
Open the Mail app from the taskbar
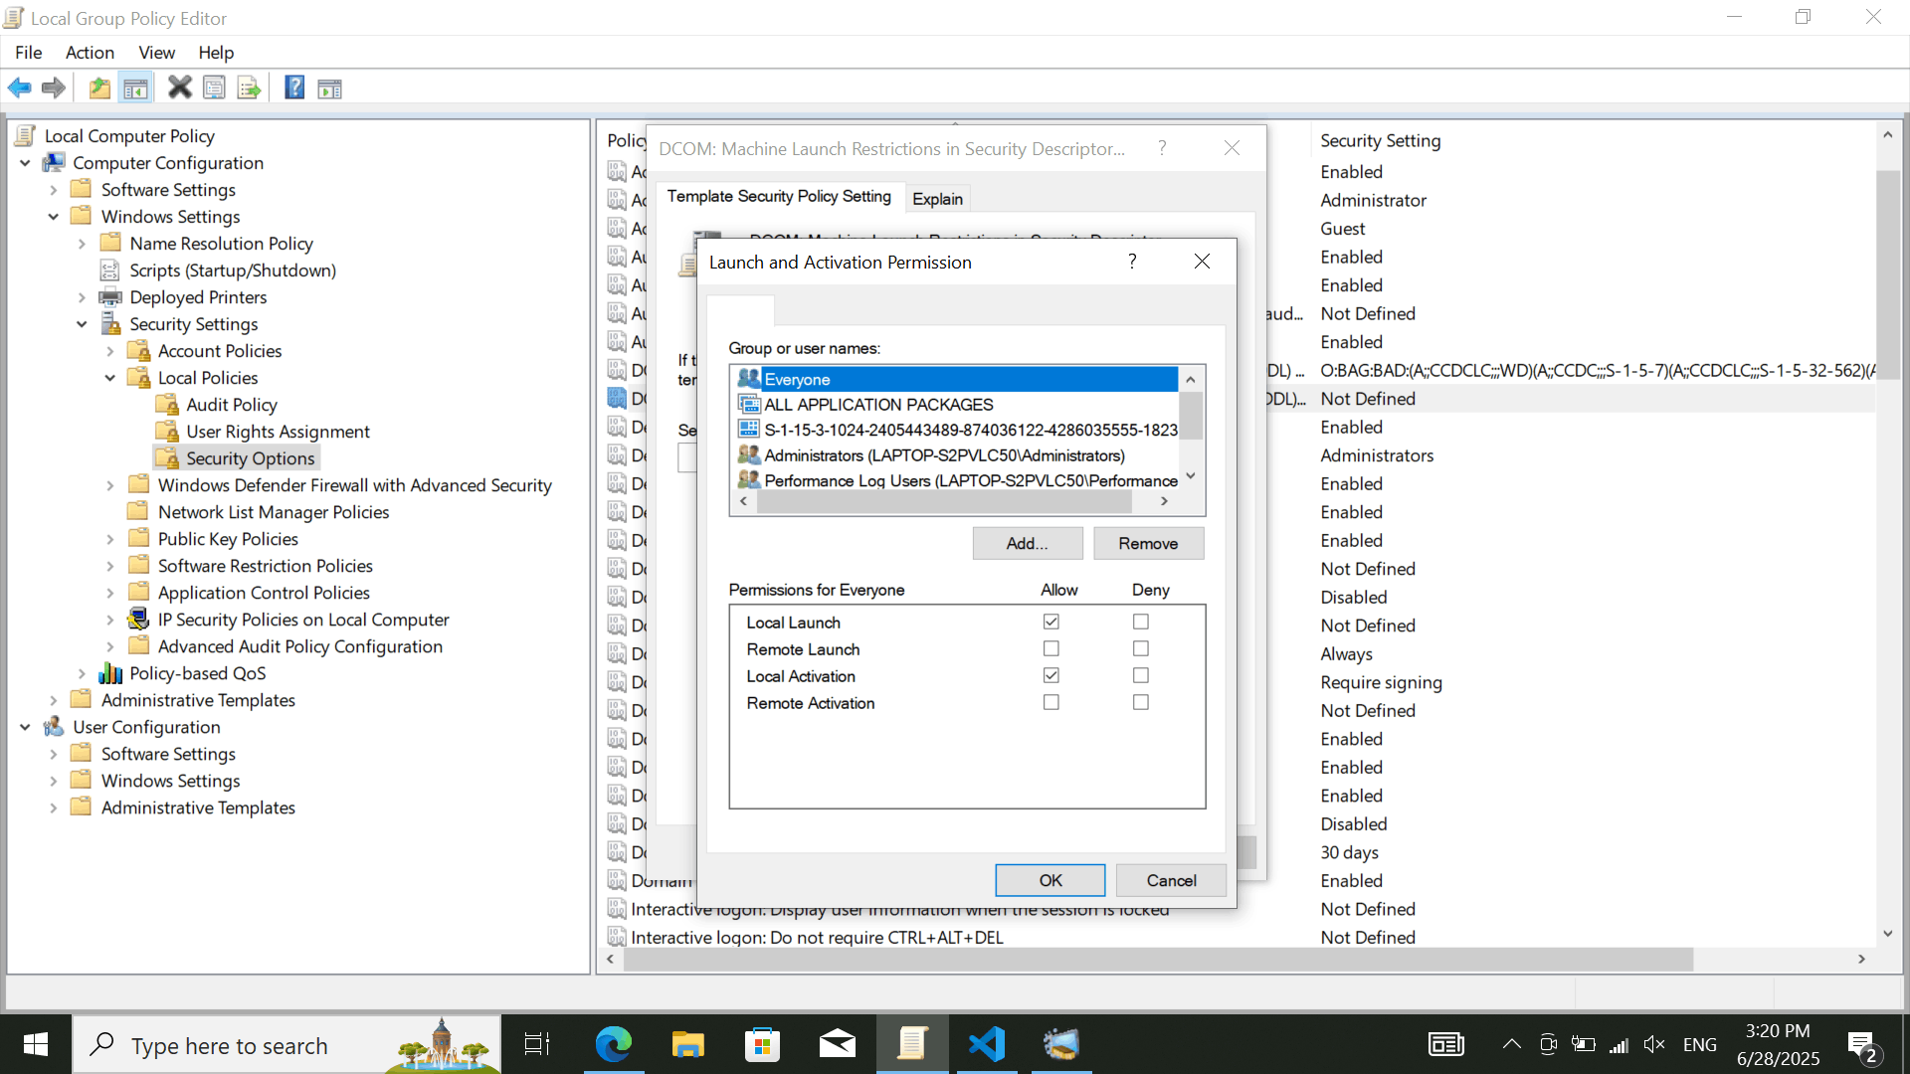click(x=838, y=1045)
